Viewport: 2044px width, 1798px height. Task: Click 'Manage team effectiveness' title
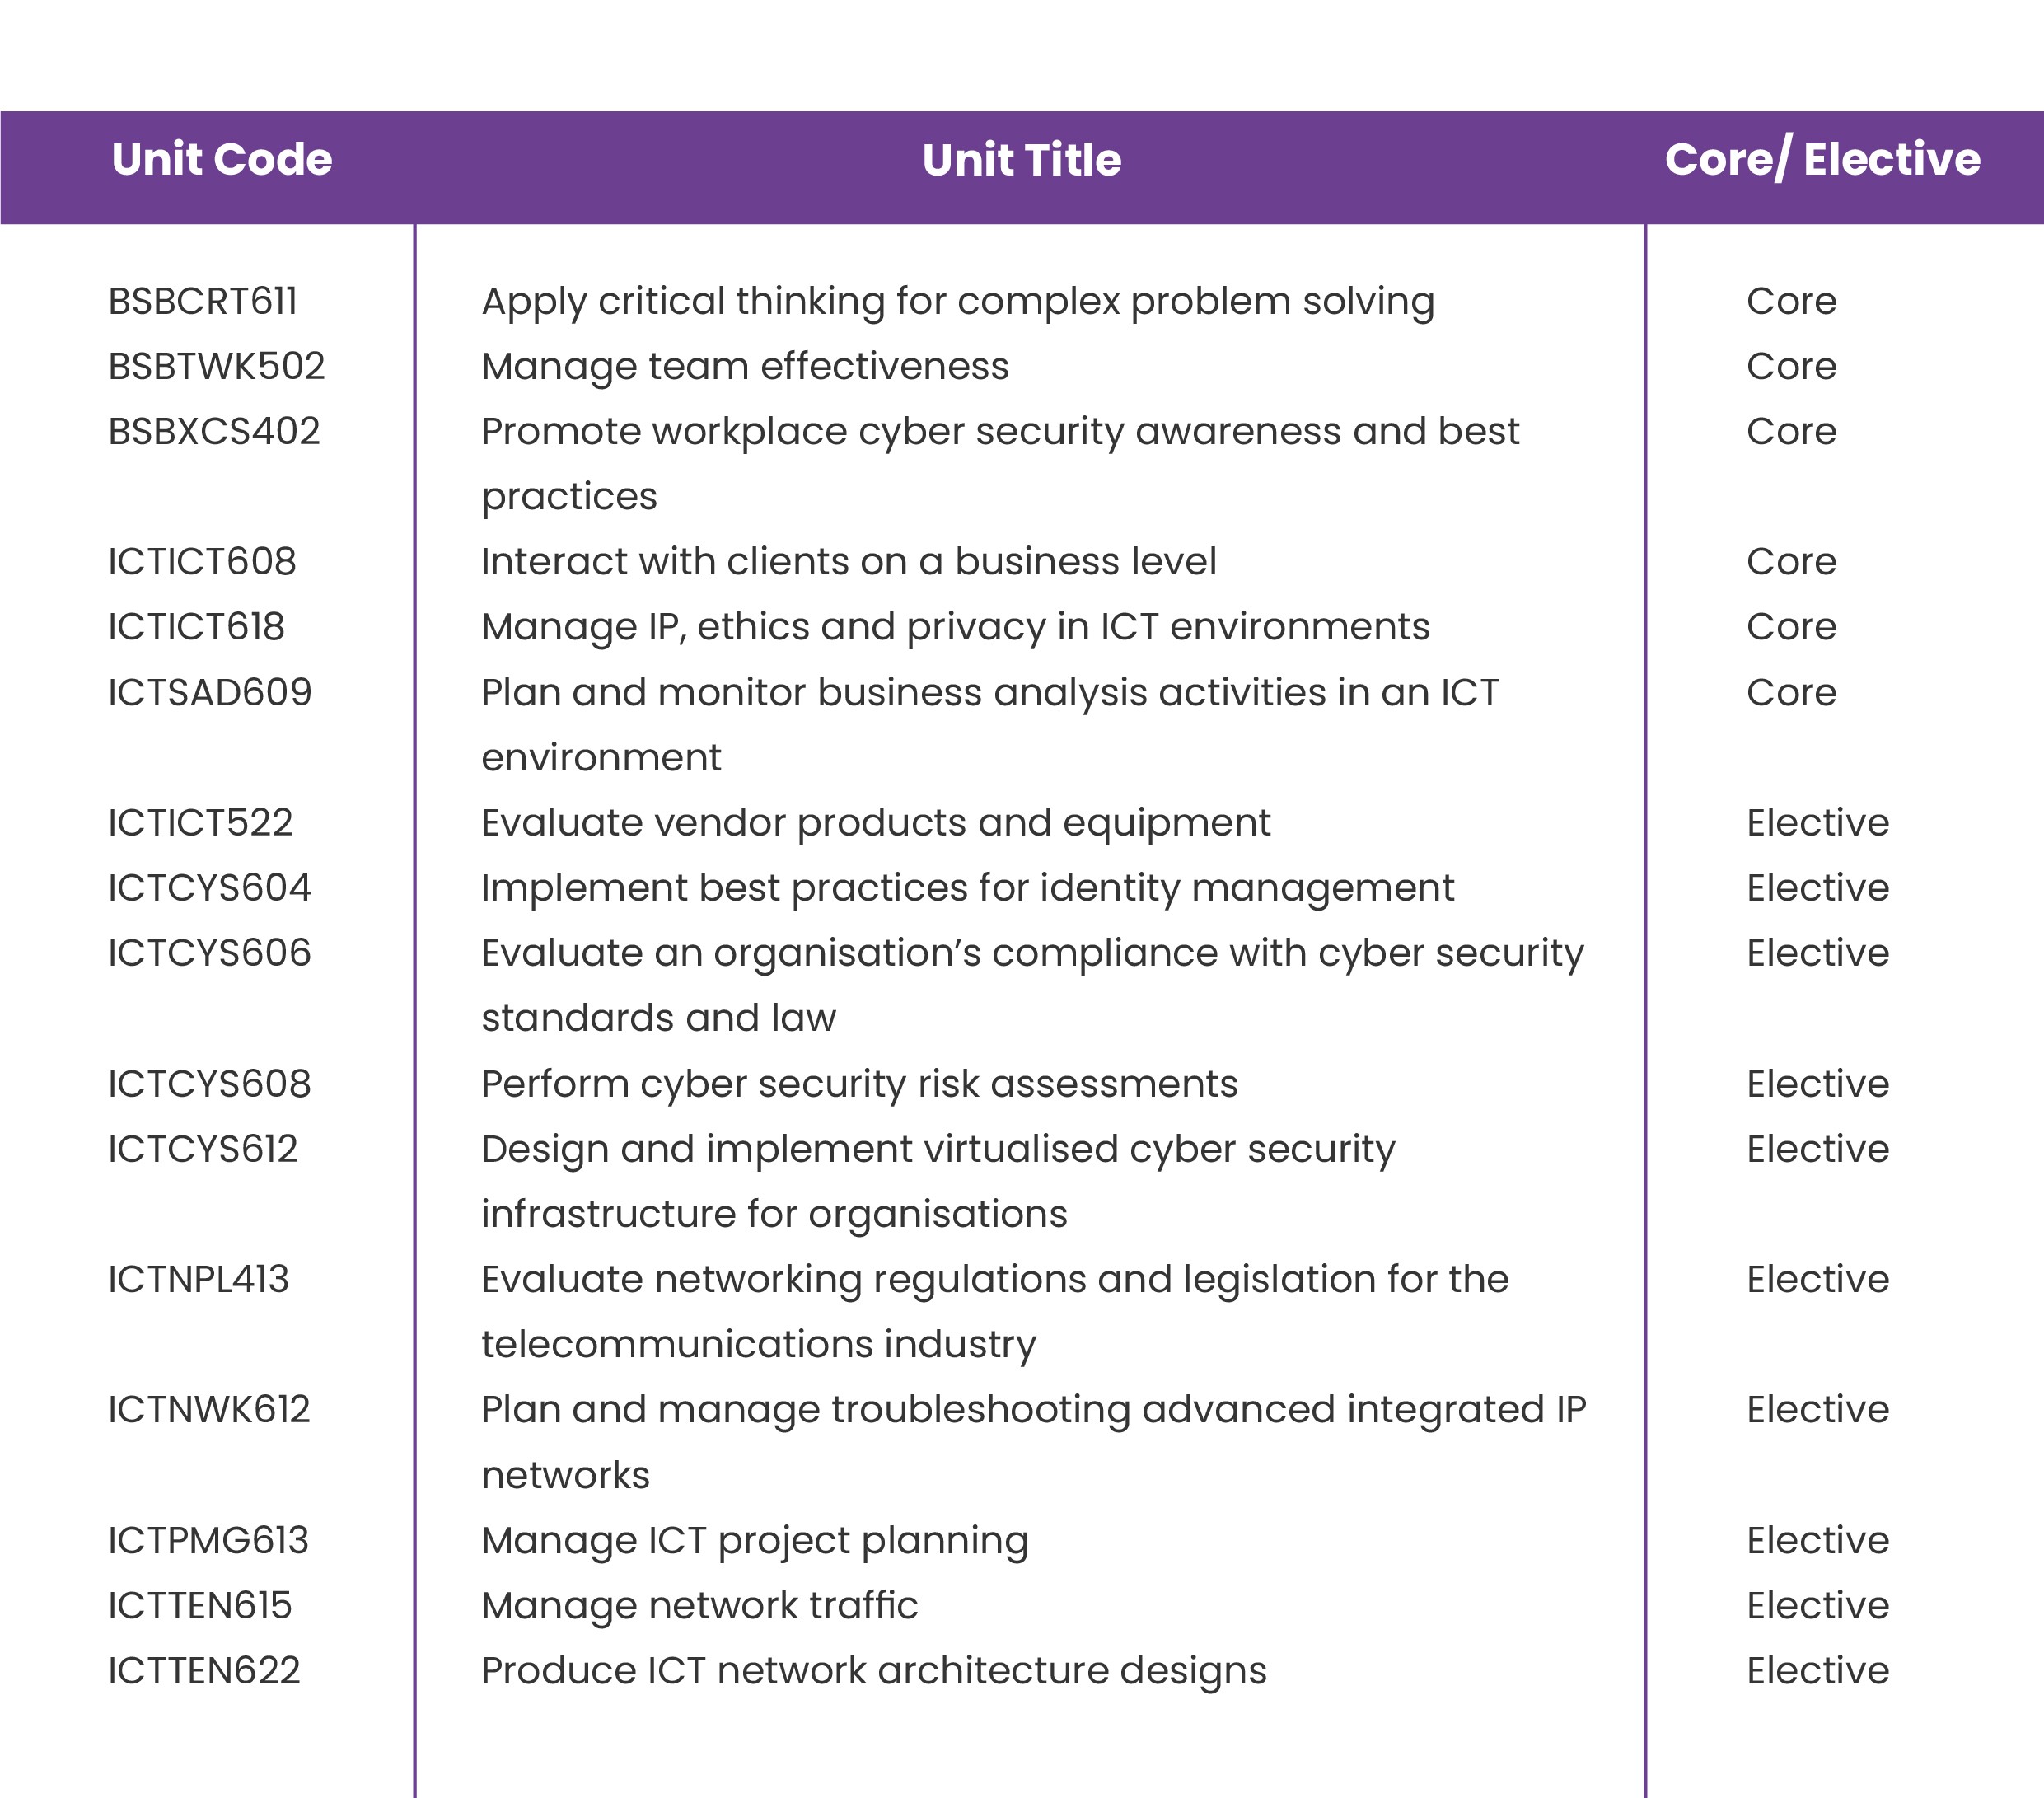coord(745,367)
